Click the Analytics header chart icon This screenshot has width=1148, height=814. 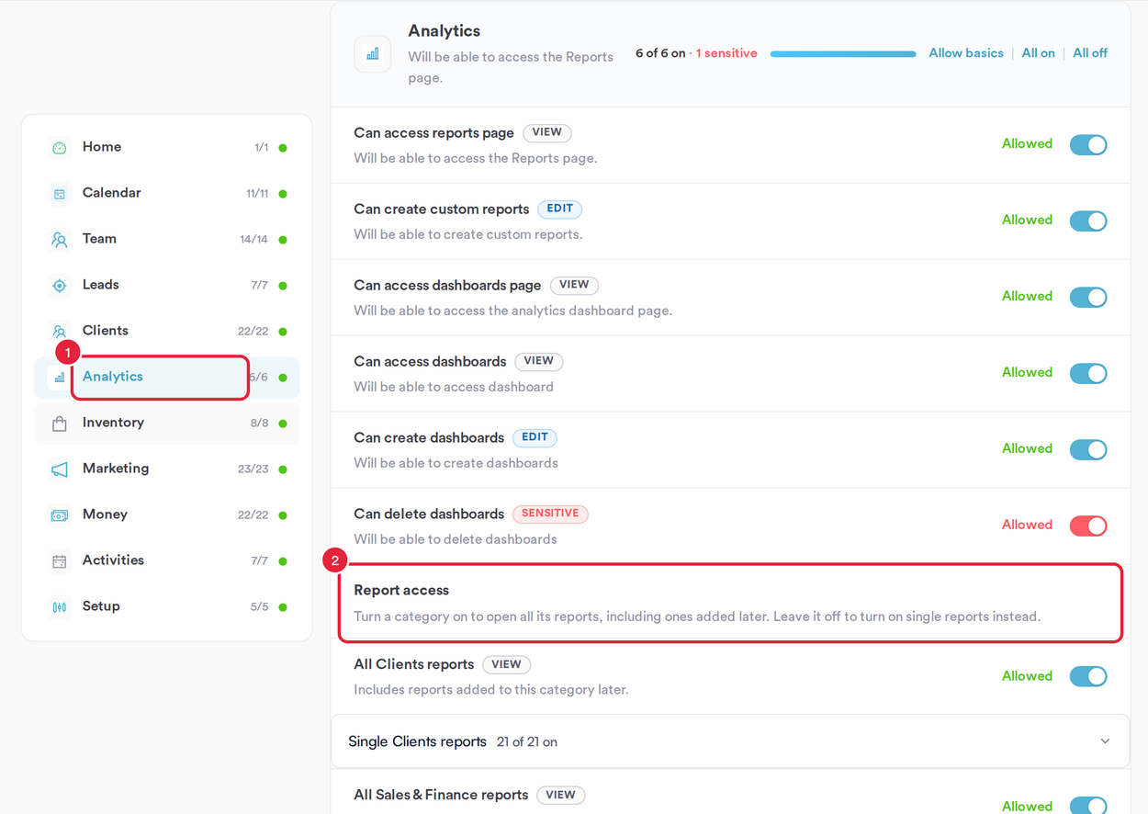[373, 54]
